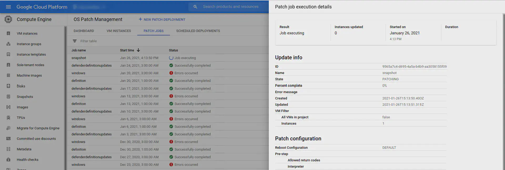Viewport: 505px width, 170px height.
Task: Click the Disks sidebar icon
Action: coord(8,86)
